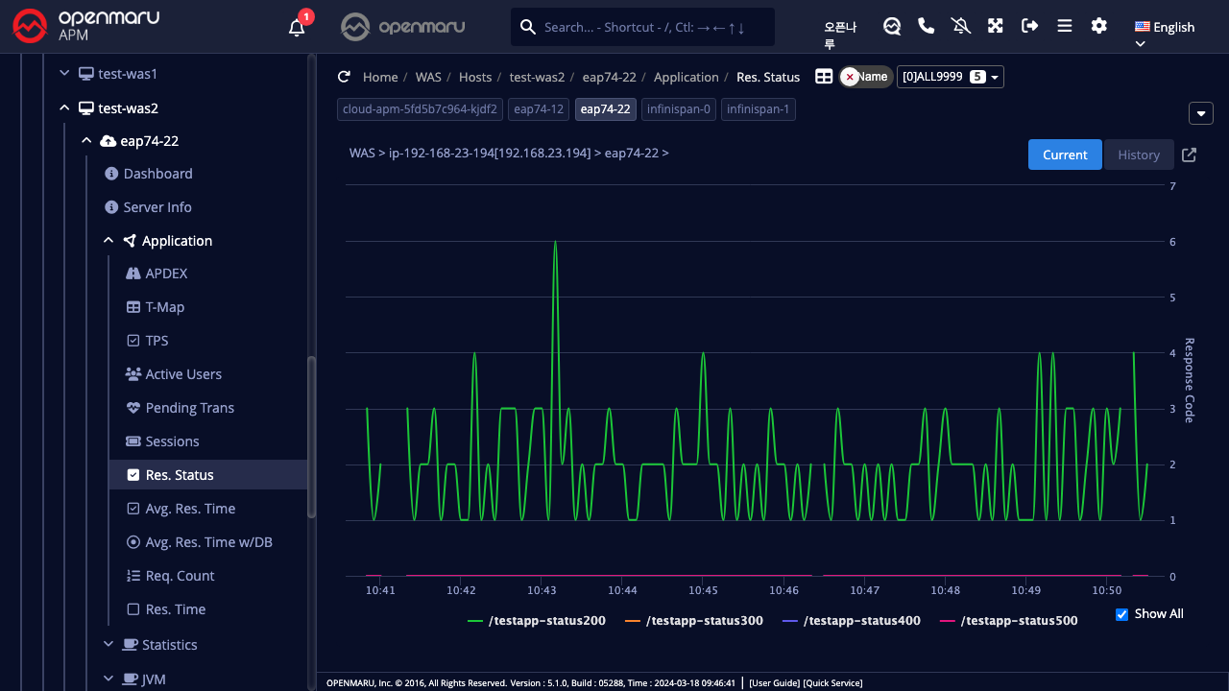
Task: Select the infinispan-0 instance tab
Action: pos(679,109)
